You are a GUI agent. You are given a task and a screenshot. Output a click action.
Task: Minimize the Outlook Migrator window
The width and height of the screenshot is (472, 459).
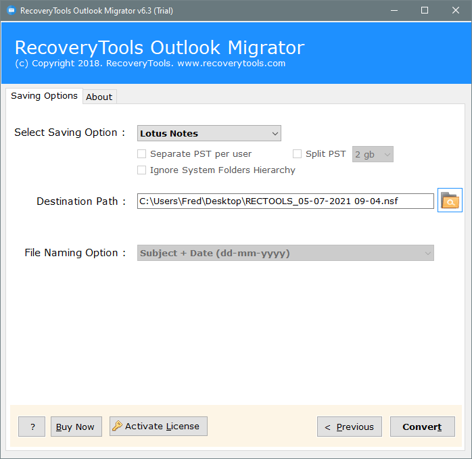point(394,11)
